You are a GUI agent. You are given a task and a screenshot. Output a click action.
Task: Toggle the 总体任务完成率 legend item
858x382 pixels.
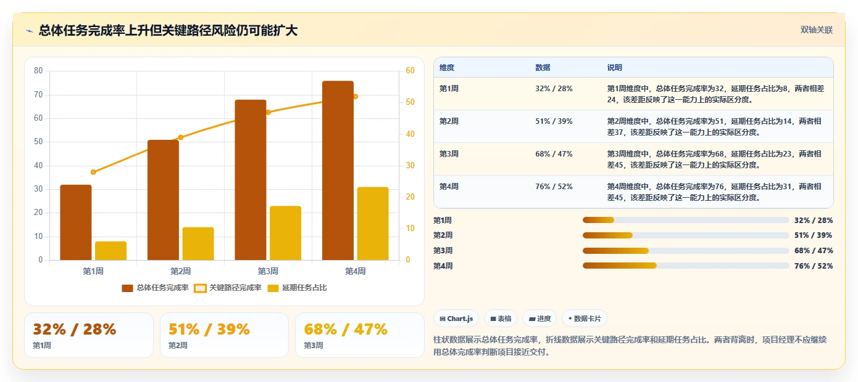coord(155,288)
